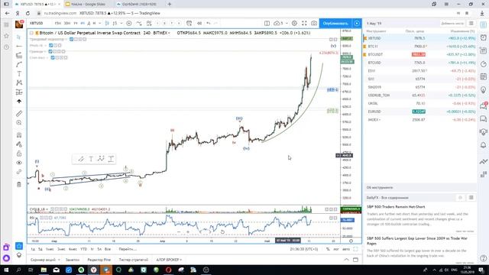Viewport: 489px width, 275px height.
Task: Take a chart snapshot with camera icon
Action: tap(314, 24)
